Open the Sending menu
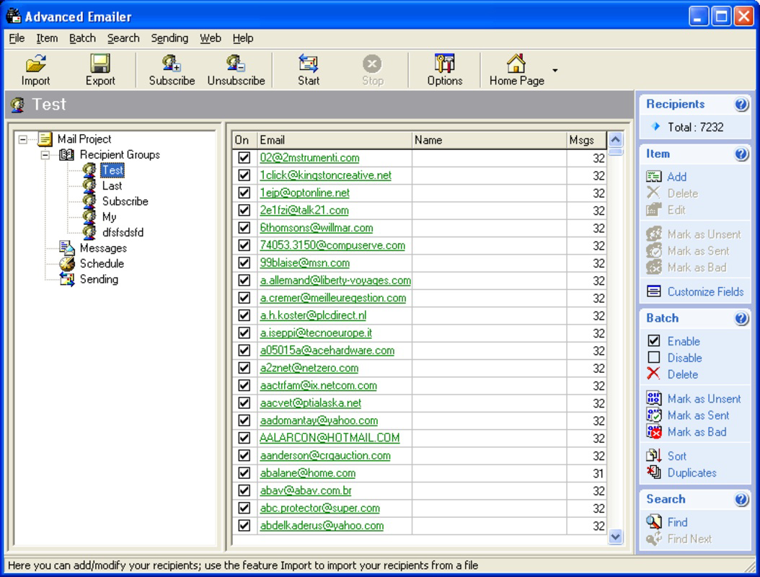Image resolution: width=760 pixels, height=577 pixels. (169, 38)
